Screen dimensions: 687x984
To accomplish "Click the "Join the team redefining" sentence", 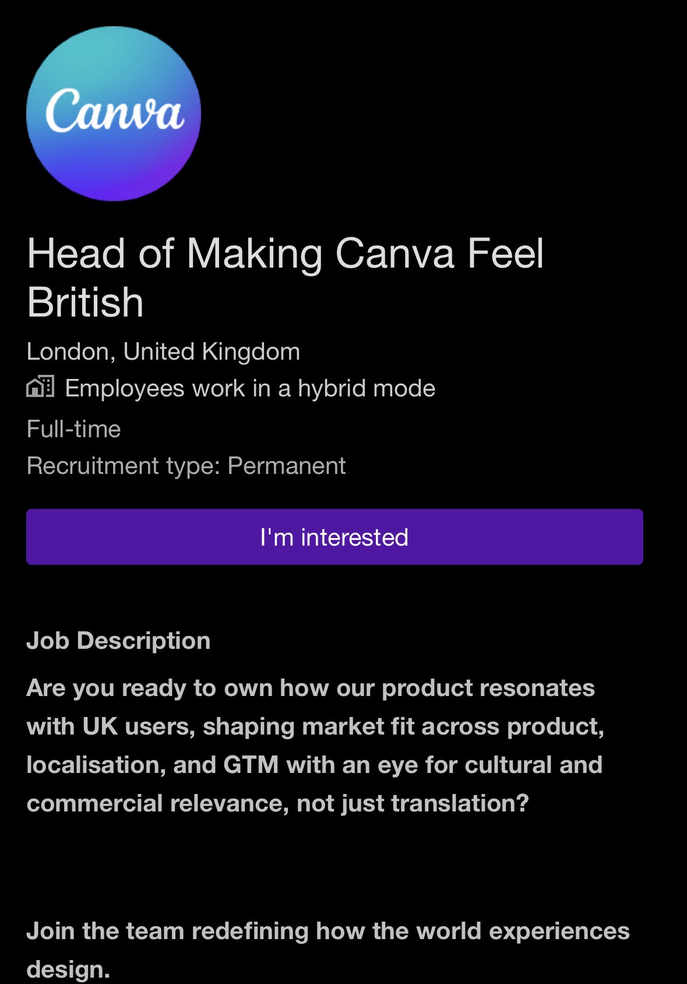I will pyautogui.click(x=327, y=931).
